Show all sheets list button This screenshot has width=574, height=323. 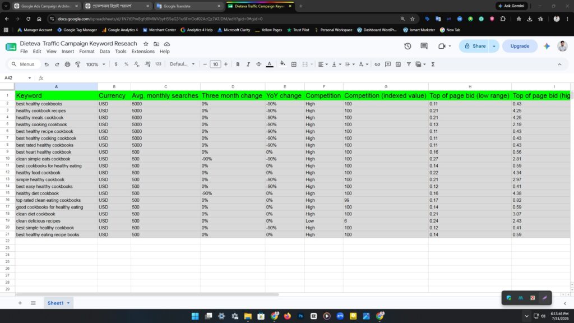coord(33,303)
